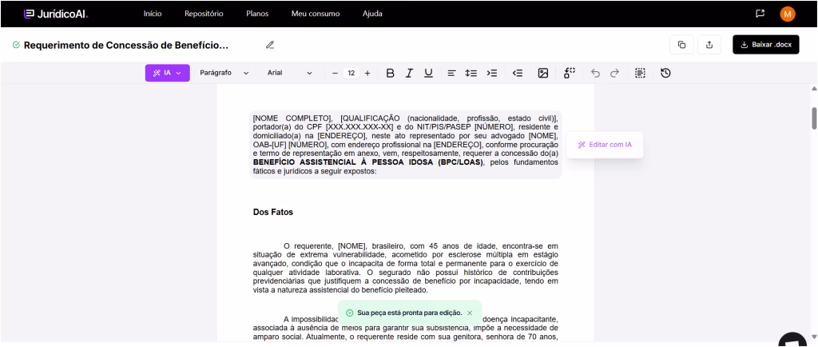
Task: Decrease font size with minus
Action: 335,73
